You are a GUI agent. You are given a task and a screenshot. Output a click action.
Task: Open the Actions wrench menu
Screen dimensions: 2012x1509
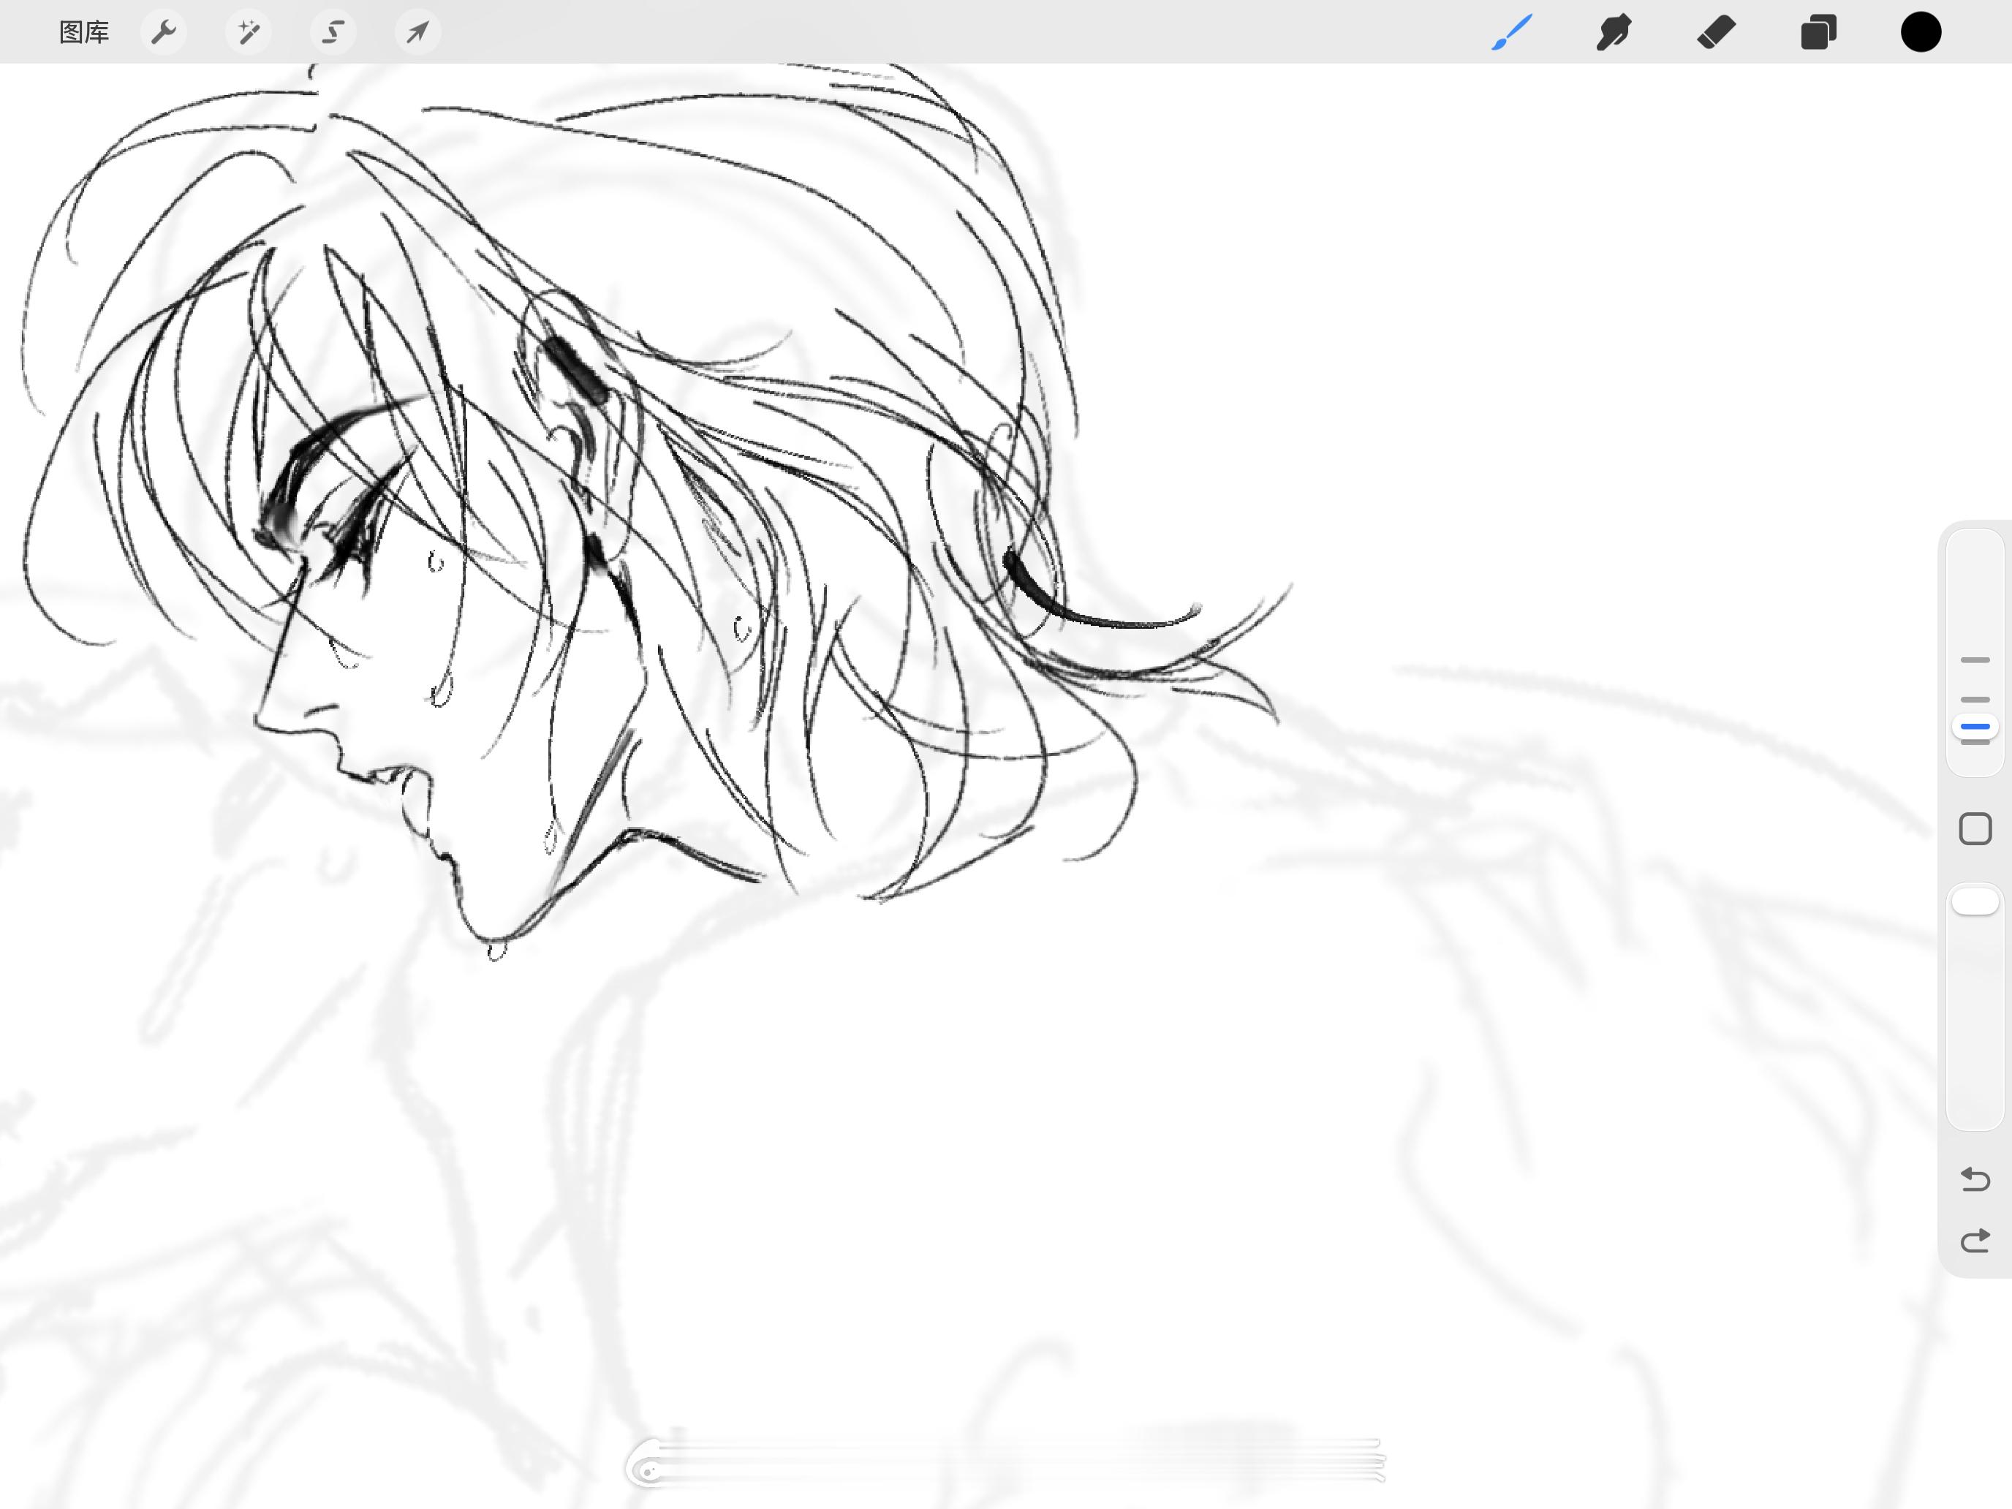click(x=164, y=33)
